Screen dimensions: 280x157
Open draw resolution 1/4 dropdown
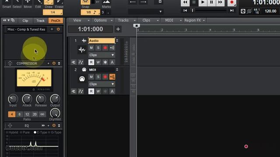[x=52, y=12]
